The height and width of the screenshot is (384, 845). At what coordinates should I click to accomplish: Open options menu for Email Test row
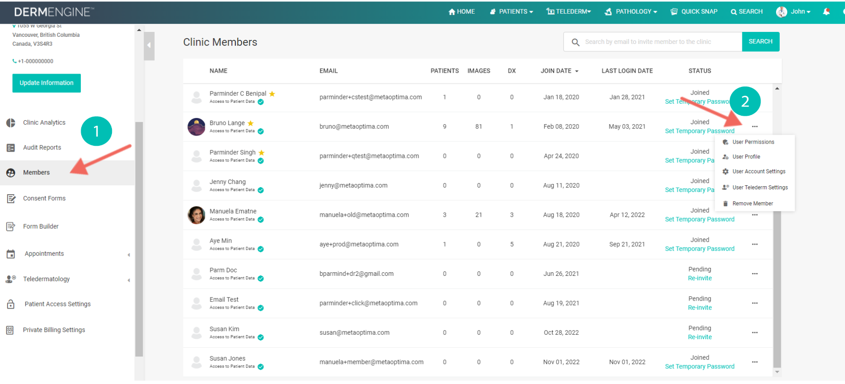point(755,303)
